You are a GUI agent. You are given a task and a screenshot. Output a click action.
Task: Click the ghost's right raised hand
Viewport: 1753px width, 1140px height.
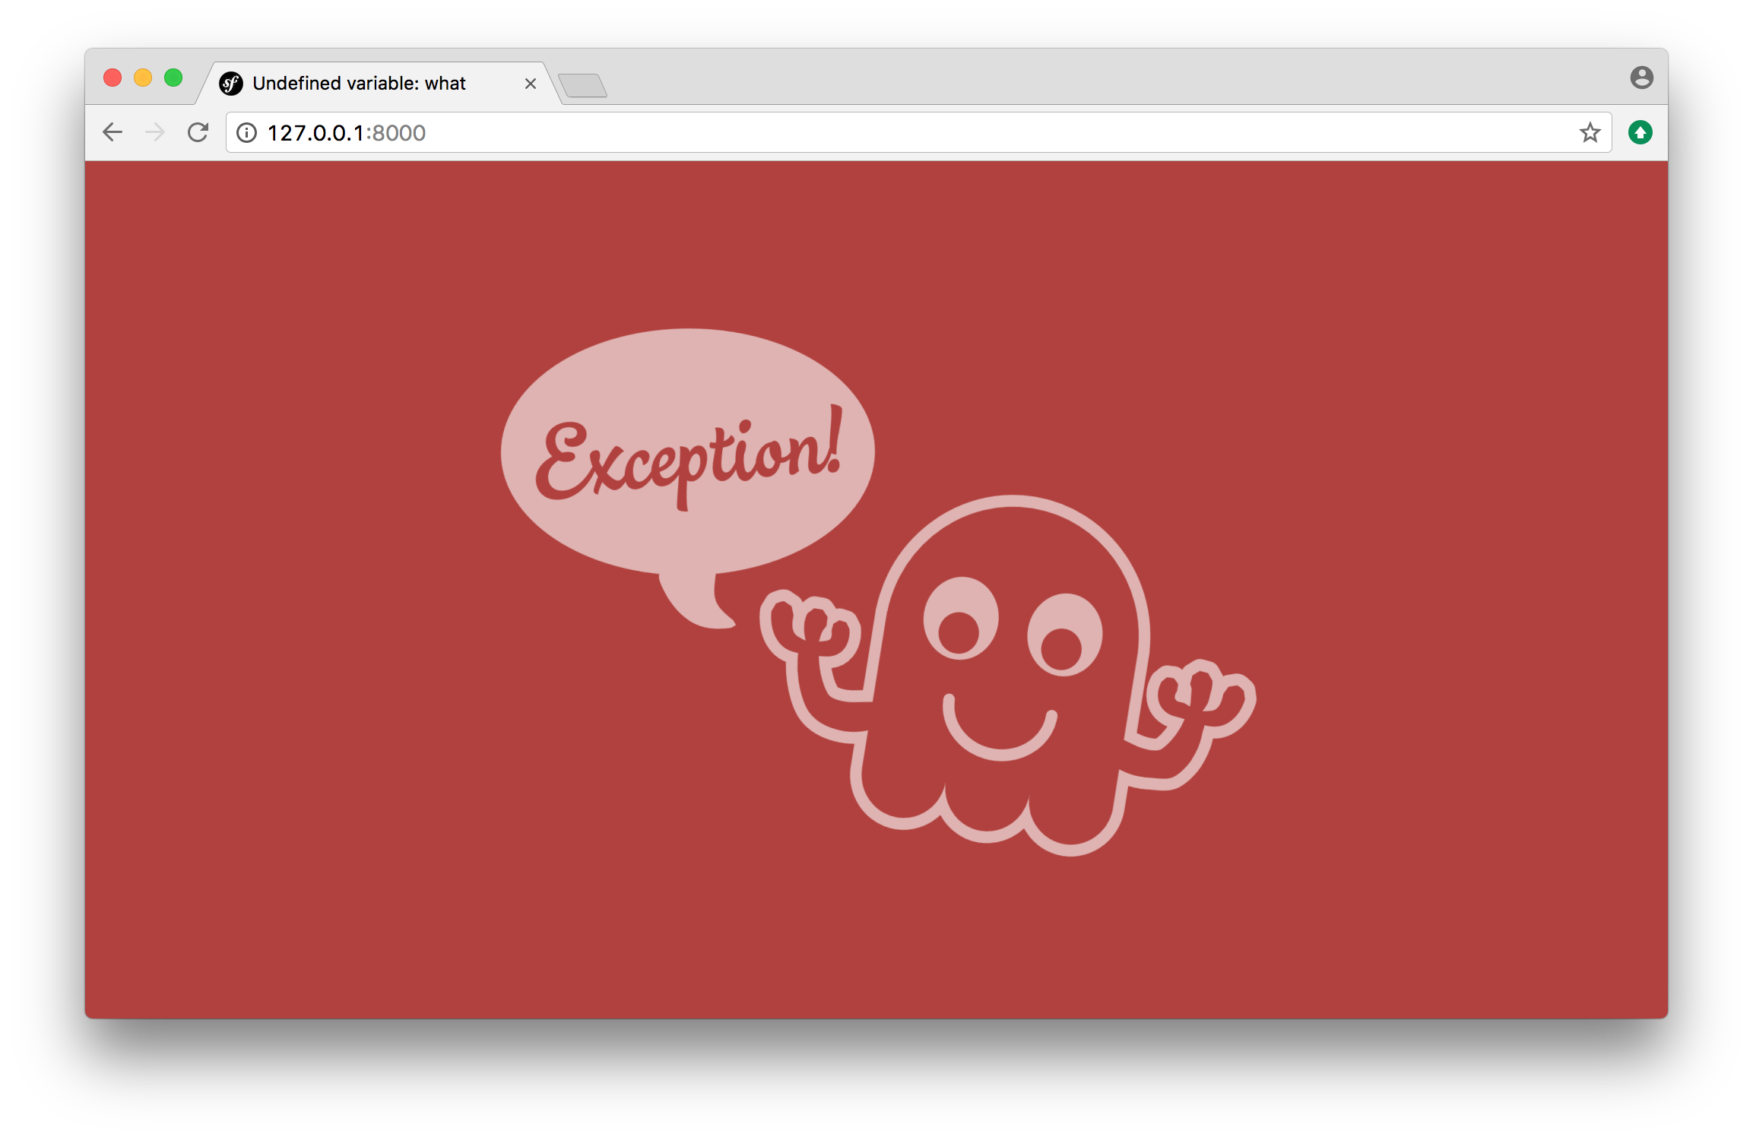click(1200, 696)
